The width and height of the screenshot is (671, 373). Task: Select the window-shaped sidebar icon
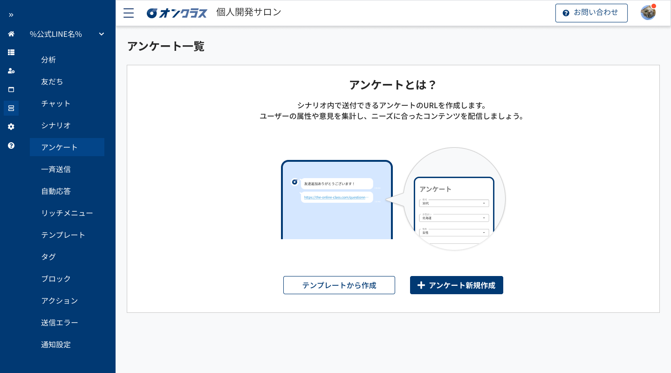10,90
